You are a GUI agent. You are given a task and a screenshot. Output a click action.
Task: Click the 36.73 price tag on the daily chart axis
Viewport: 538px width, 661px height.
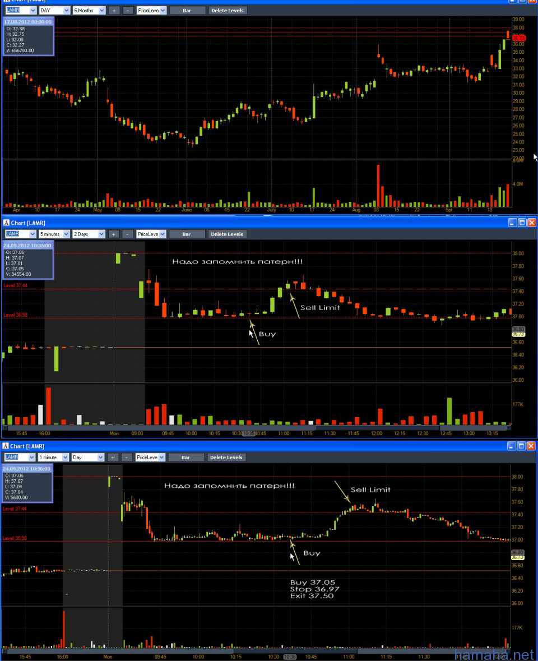coord(518,38)
